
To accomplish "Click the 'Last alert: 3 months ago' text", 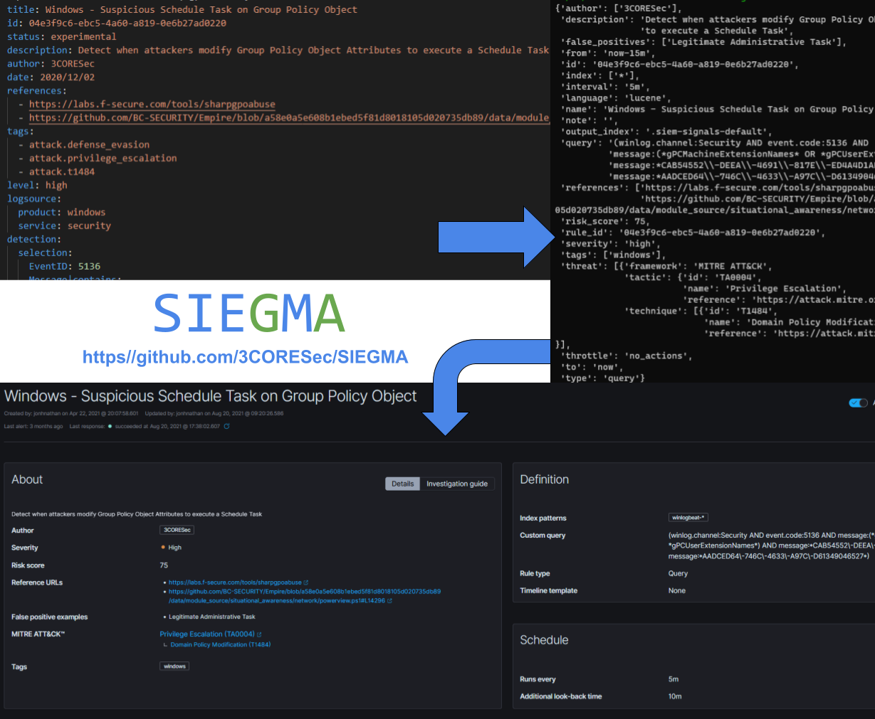I will pos(33,427).
